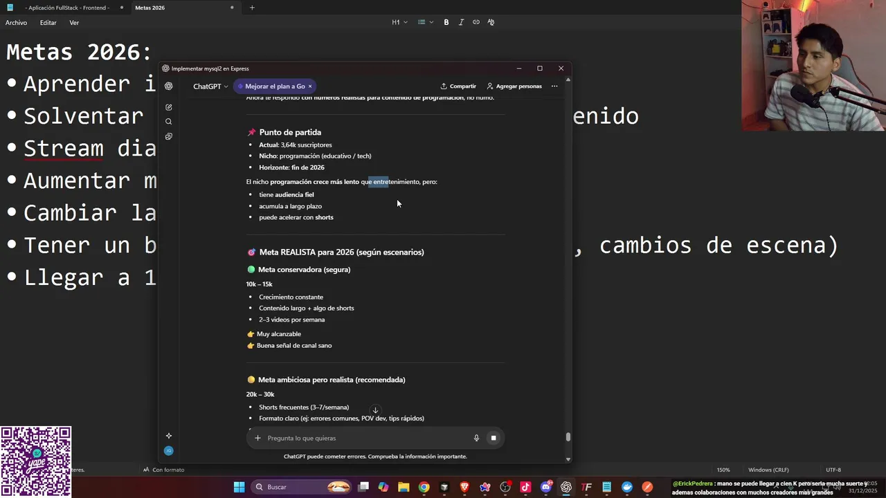
Task: Click the '20k – 30k' text
Action: [260, 394]
